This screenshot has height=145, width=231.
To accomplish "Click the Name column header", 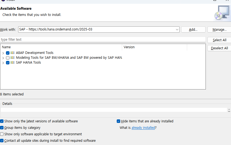I will [61, 47].
